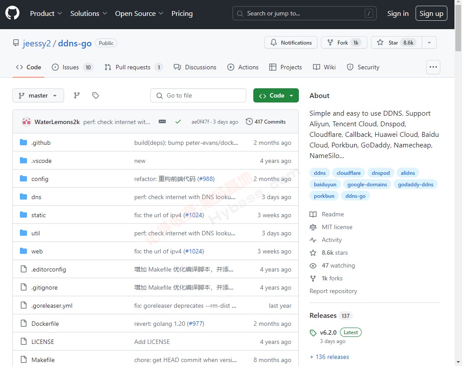Open the Open Source menu dropdown
The height and width of the screenshot is (366, 462).
coord(139,14)
